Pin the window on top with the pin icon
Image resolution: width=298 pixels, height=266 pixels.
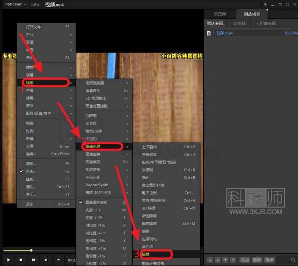(x=265, y=4)
